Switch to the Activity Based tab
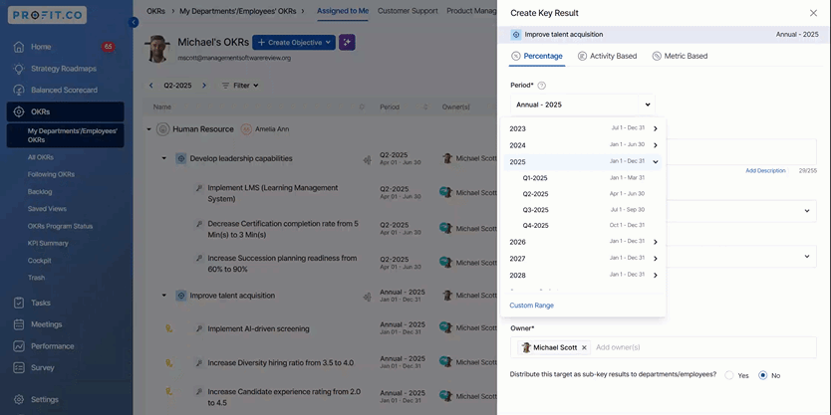Viewport: 831px width, 415px height. 608,56
